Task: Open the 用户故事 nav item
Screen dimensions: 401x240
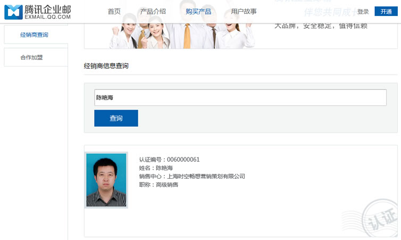Action: coord(244,12)
